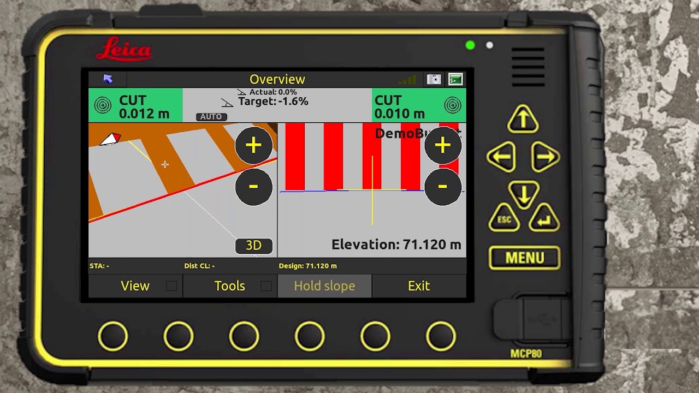Open the green terminal icon
Screen dimensions: 699x393
(x=455, y=79)
